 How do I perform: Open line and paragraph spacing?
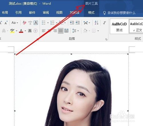[74, 31]
